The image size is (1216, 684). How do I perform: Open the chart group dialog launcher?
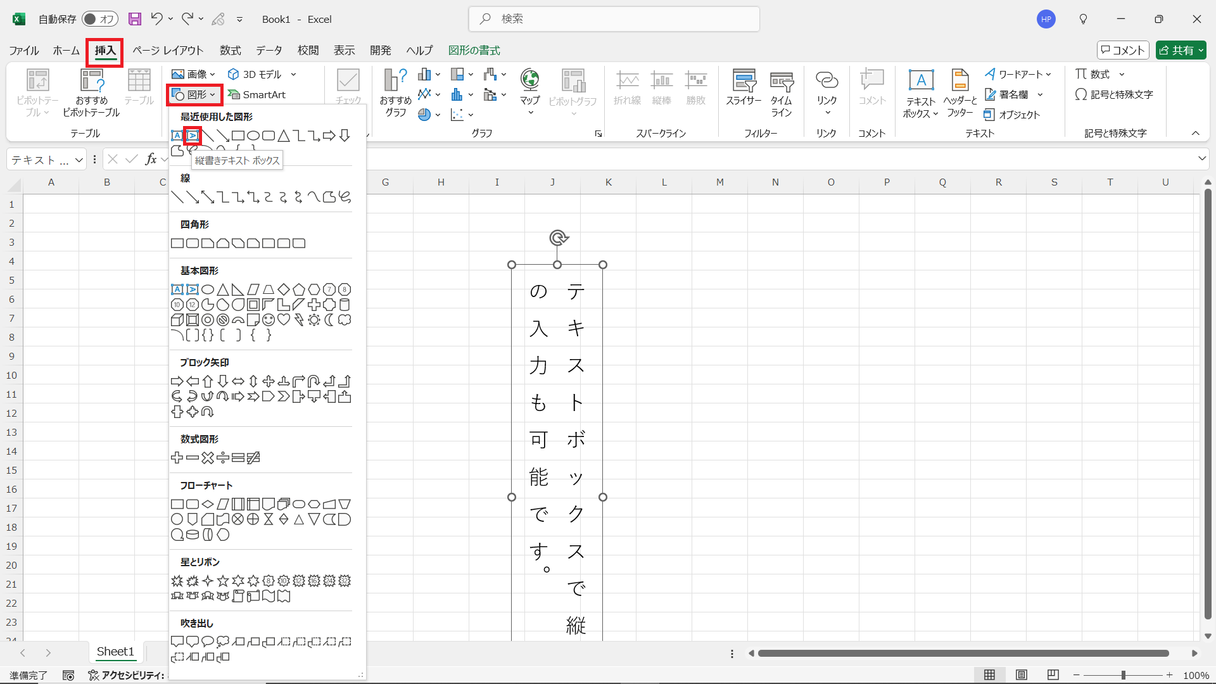click(598, 134)
